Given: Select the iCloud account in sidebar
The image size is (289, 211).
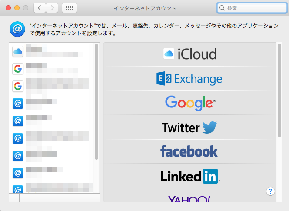Looking at the screenshot, I should point(52,51).
